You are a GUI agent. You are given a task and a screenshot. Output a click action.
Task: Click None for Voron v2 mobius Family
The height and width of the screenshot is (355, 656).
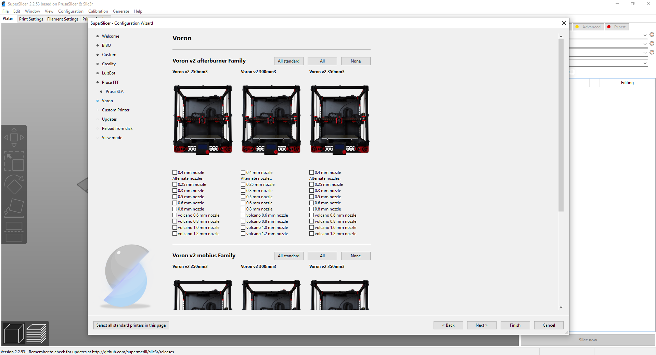point(356,256)
